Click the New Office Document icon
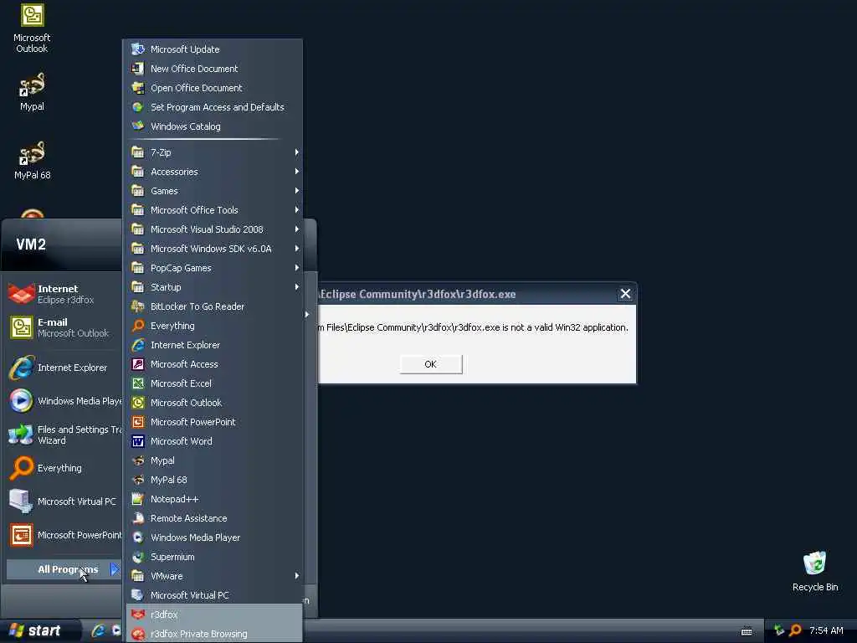Image resolution: width=857 pixels, height=643 pixels. click(x=138, y=69)
